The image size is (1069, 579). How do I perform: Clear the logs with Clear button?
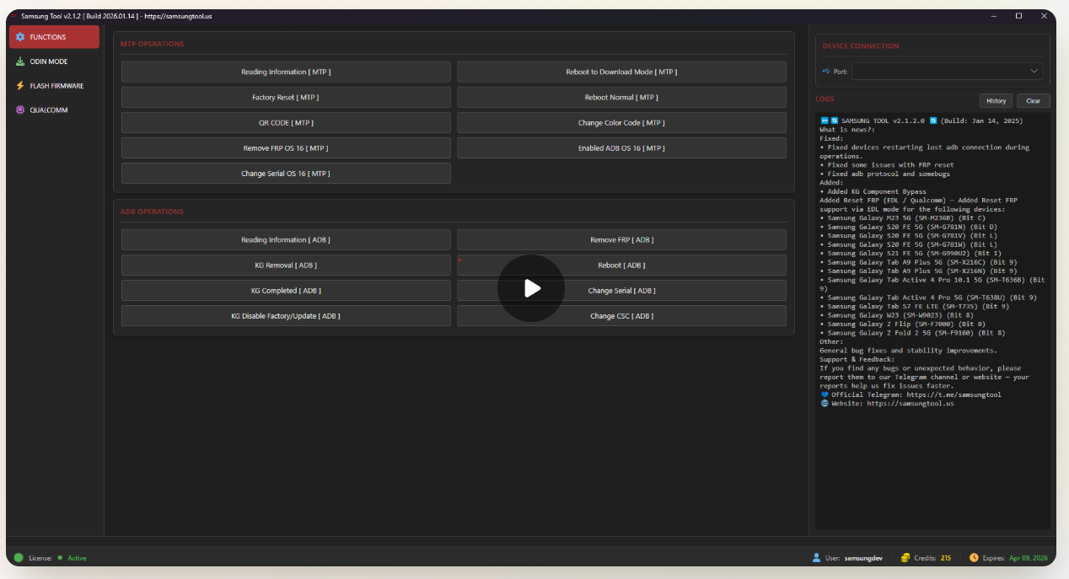pos(1033,101)
